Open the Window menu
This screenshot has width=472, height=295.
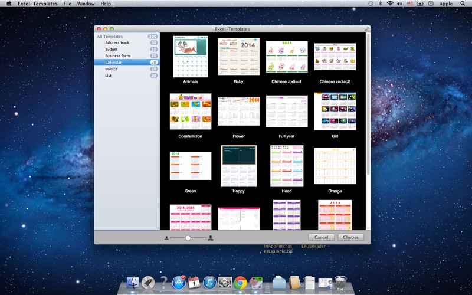[86, 4]
